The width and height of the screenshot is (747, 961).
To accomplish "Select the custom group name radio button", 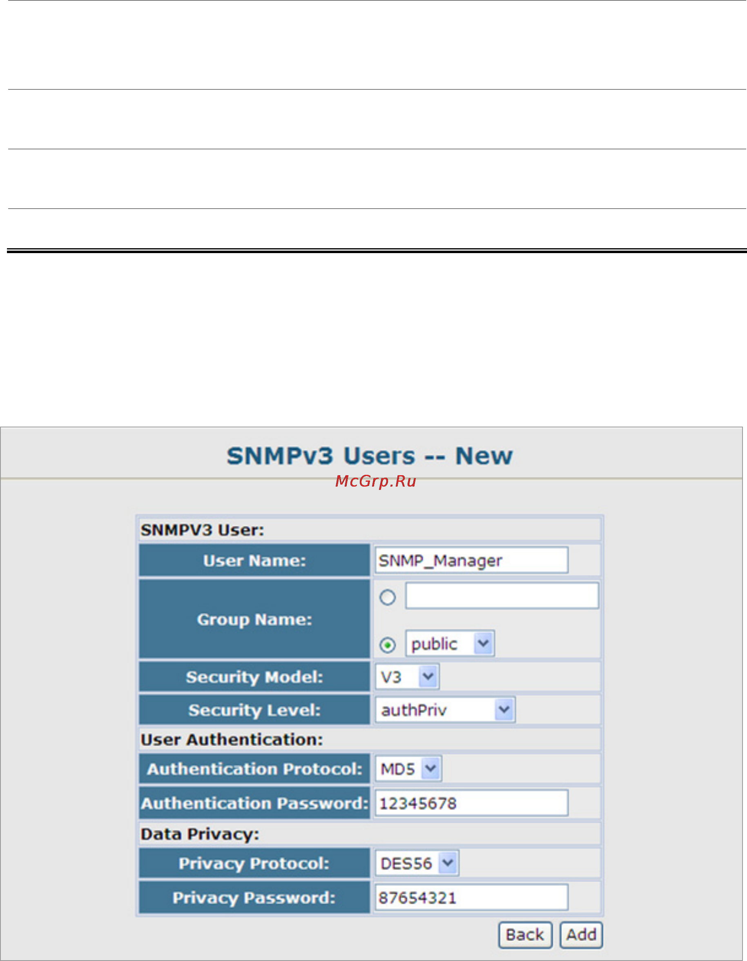I will pos(387,597).
